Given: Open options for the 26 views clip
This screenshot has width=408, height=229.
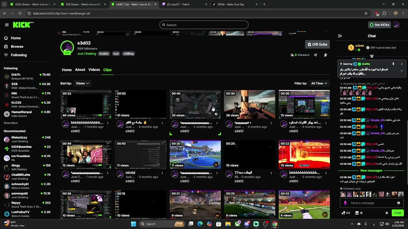Looking at the screenshot, I should pyautogui.click(x=271, y=123).
